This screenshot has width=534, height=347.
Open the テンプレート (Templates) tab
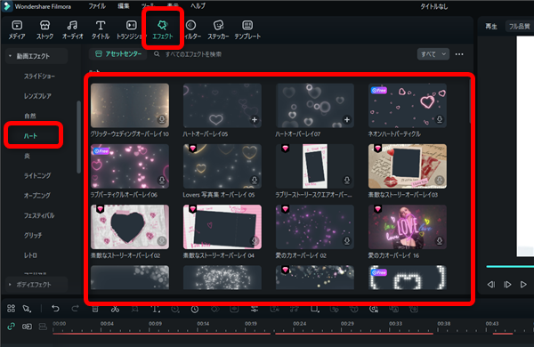pos(247,29)
